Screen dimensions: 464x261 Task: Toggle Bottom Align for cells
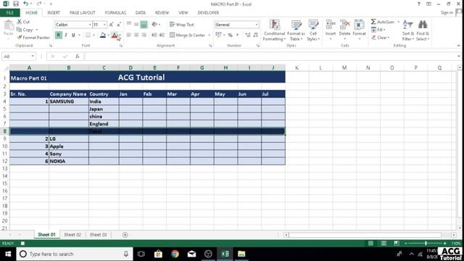(144, 25)
